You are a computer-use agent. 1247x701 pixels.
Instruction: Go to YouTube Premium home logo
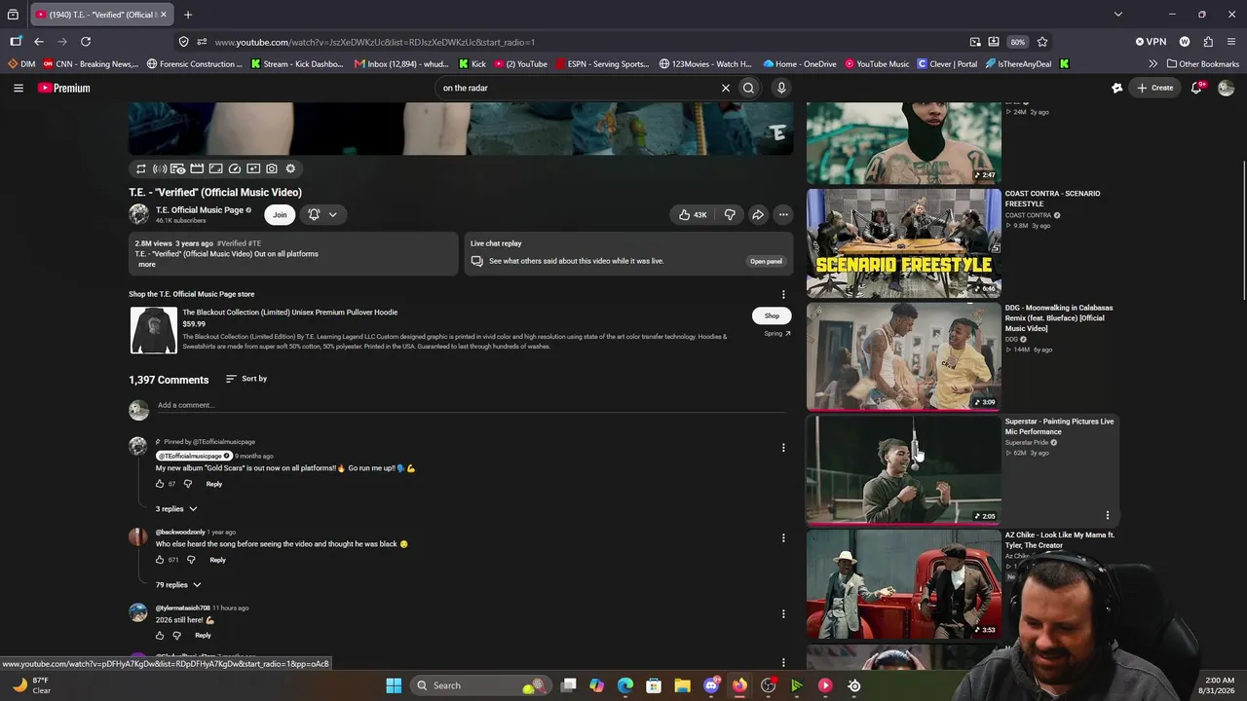(x=64, y=88)
